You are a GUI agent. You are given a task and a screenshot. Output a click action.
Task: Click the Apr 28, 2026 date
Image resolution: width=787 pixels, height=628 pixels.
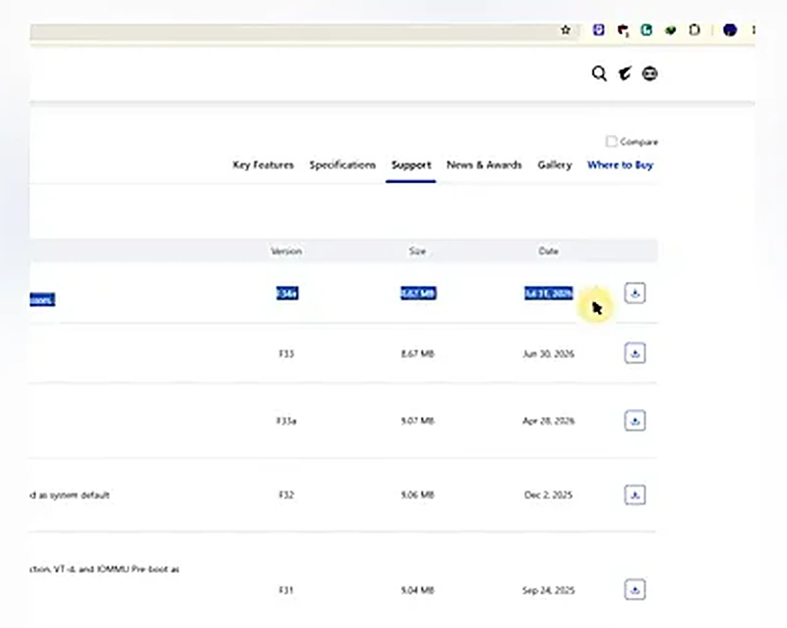548,421
